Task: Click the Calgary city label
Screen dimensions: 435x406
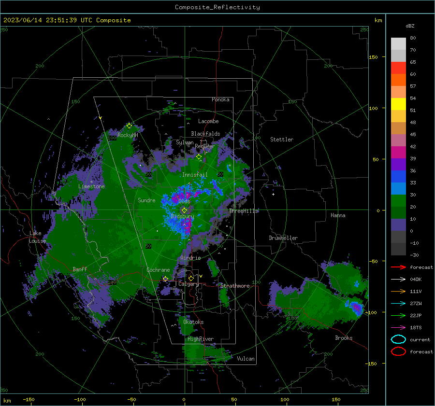Action: [x=188, y=284]
